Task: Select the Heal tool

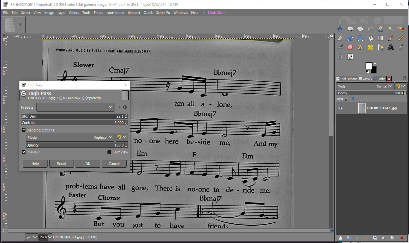Action: pos(370,47)
